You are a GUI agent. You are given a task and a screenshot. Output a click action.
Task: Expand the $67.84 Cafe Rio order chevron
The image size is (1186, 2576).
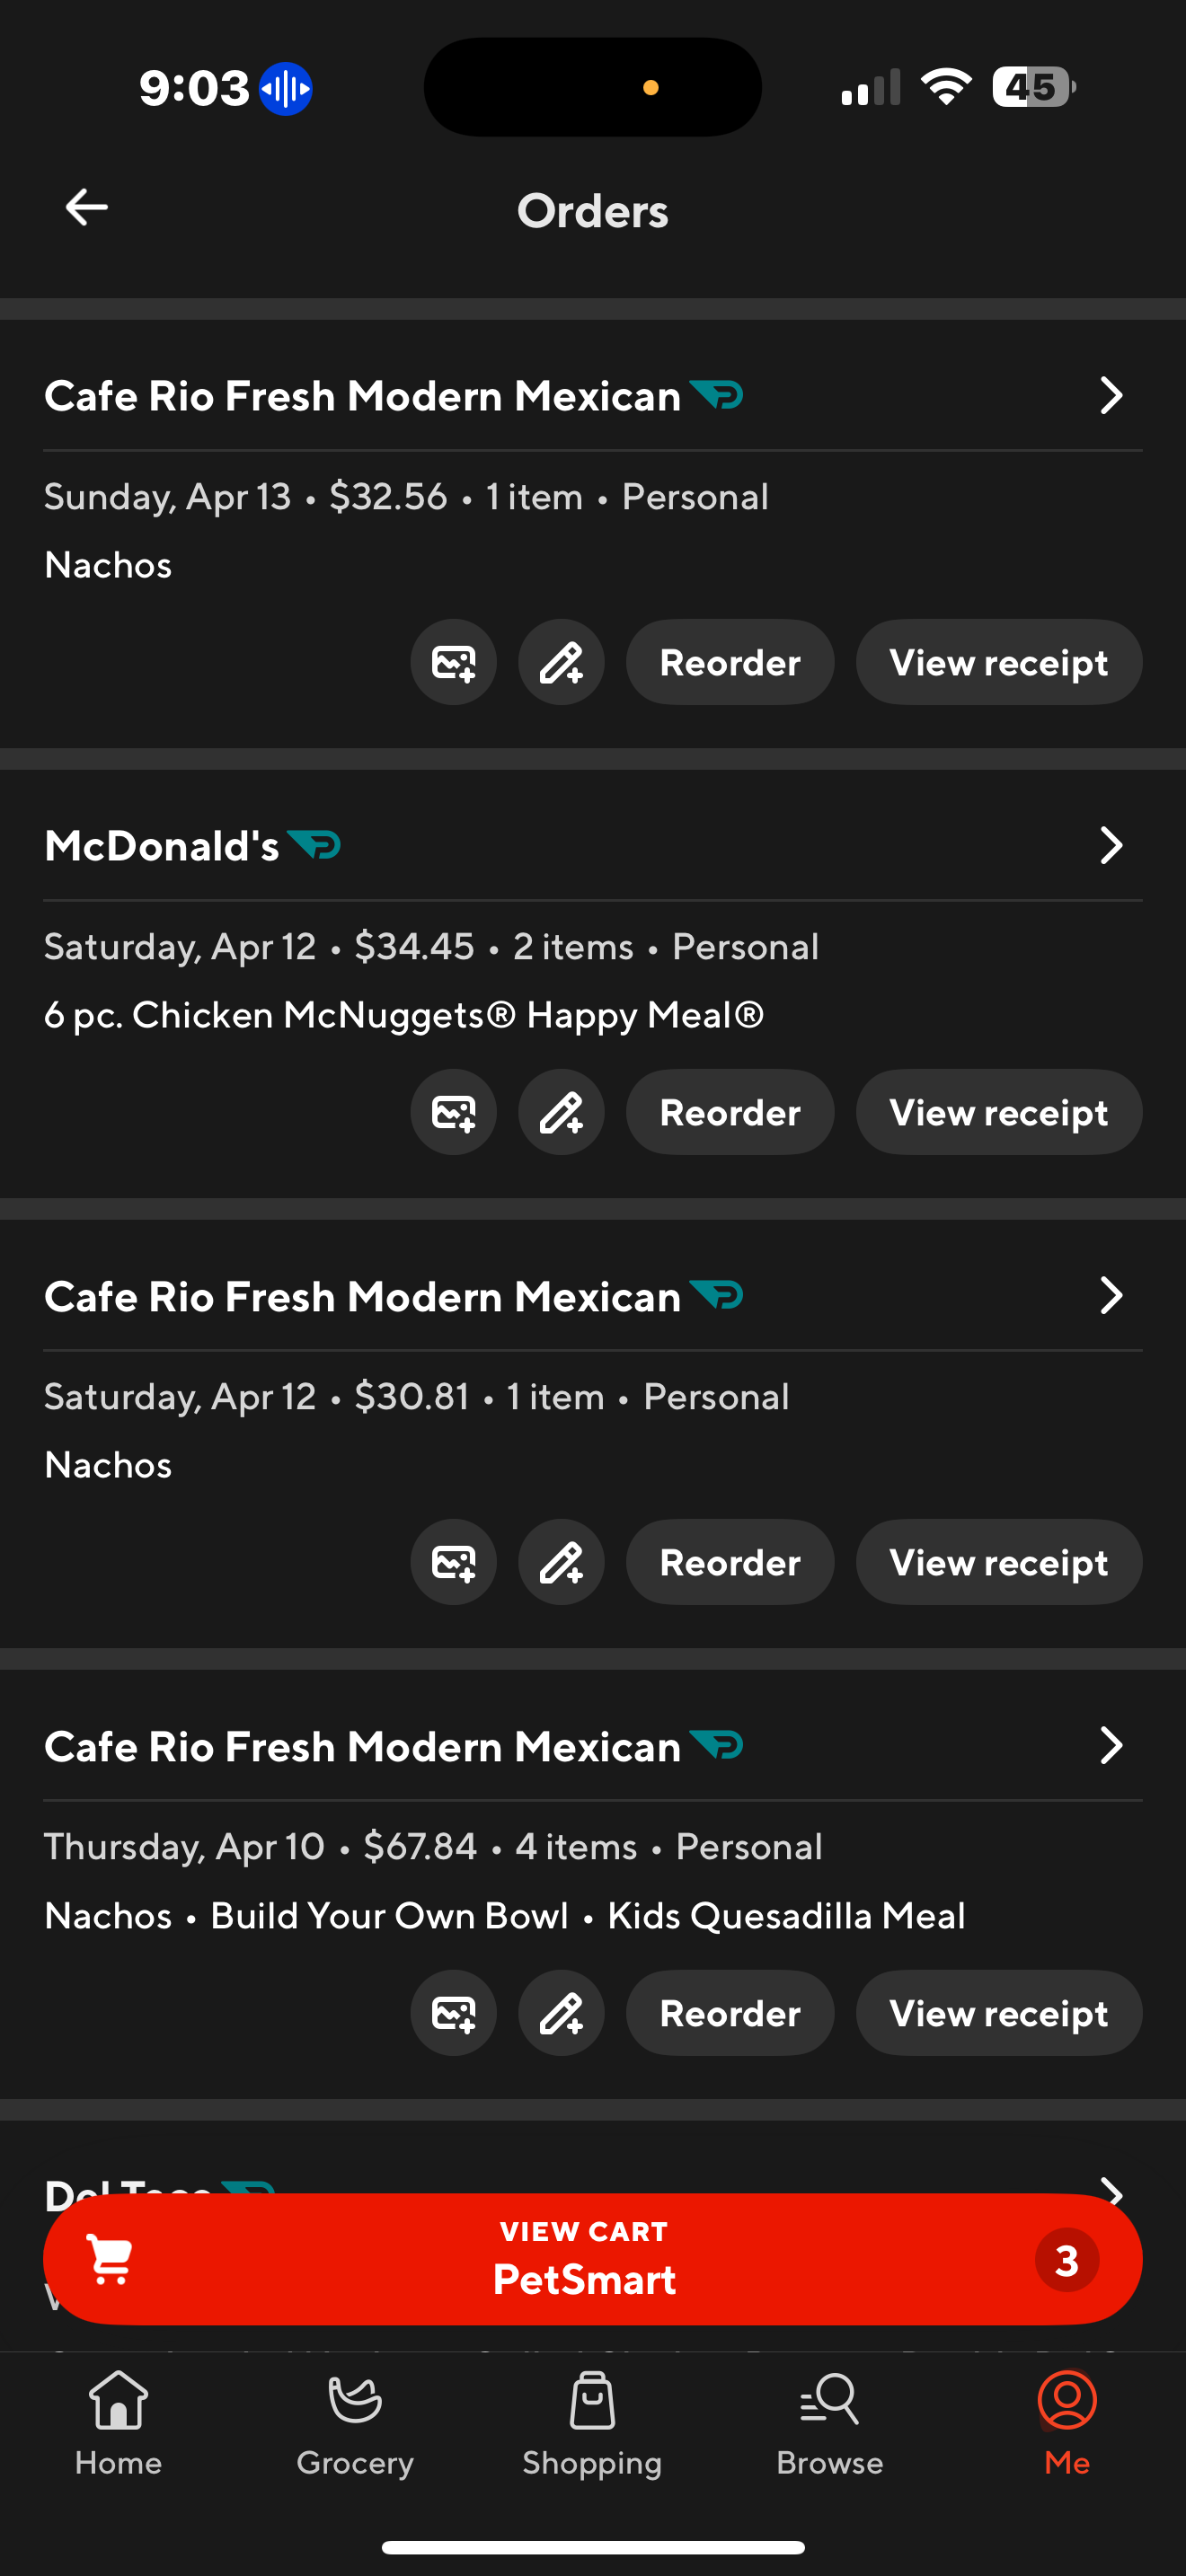tap(1110, 1746)
